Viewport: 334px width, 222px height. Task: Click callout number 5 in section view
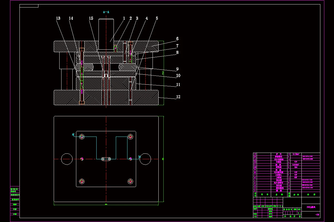[157, 18]
